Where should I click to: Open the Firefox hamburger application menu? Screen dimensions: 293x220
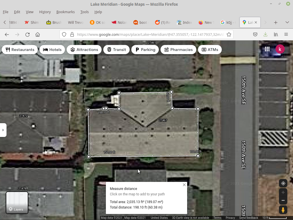[286, 34]
